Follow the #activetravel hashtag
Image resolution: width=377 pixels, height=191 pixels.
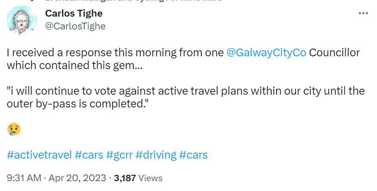39,154
